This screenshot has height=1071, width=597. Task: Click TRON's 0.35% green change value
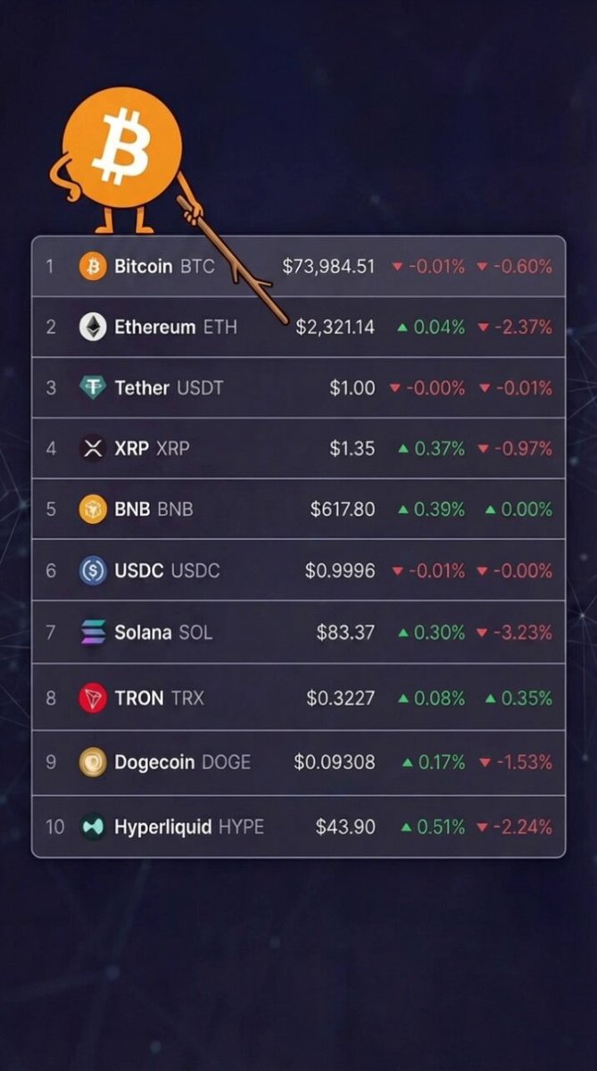pos(519,698)
